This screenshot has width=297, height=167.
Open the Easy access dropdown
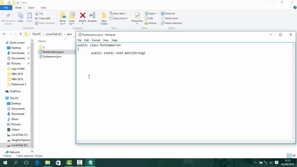pos(119,19)
